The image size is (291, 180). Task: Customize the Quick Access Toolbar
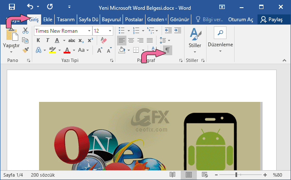(x=69, y=7)
